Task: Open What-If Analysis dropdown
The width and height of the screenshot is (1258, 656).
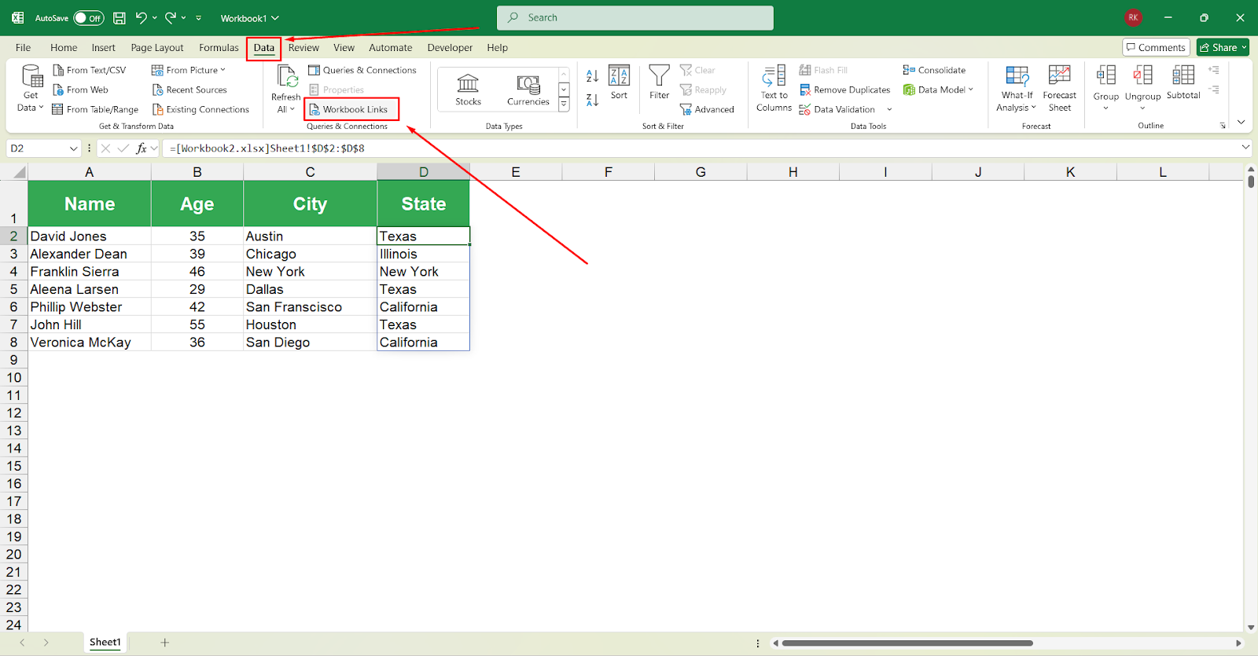Action: click(x=1017, y=88)
